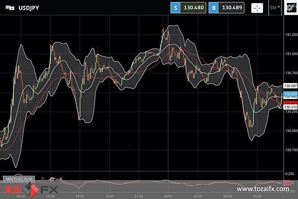Click the 130.587 upper band price label
Image resolution: width=298 pixels, height=199 pixels.
coord(290,86)
